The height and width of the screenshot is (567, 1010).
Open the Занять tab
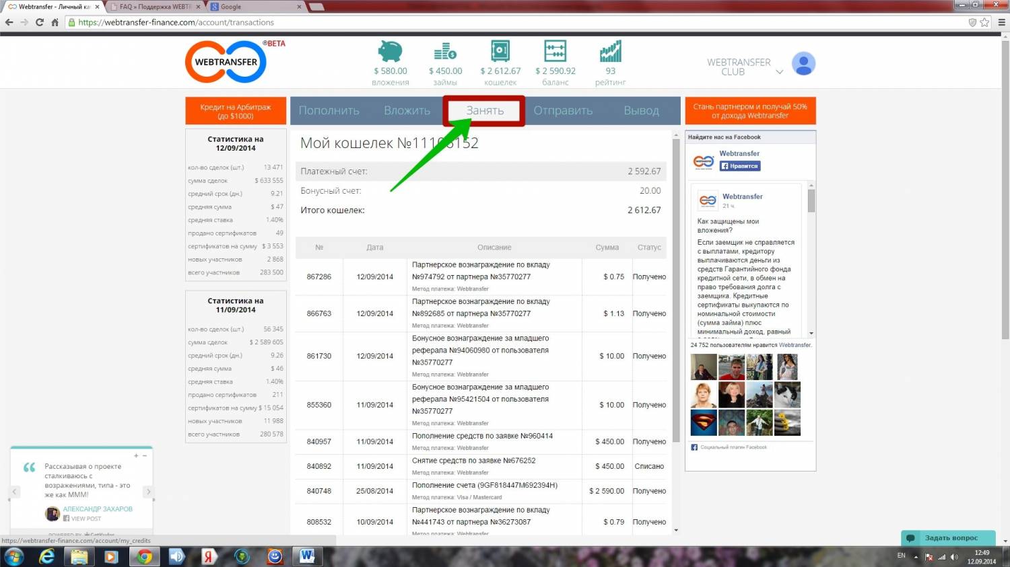click(x=485, y=111)
